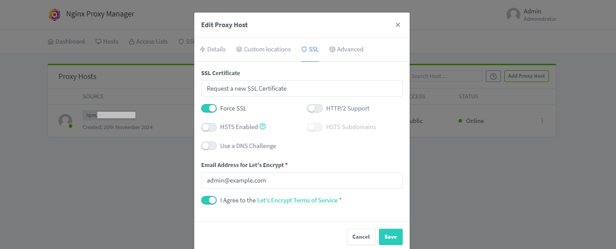
Task: Close the Edit Proxy Host dialog
Action: (x=398, y=25)
